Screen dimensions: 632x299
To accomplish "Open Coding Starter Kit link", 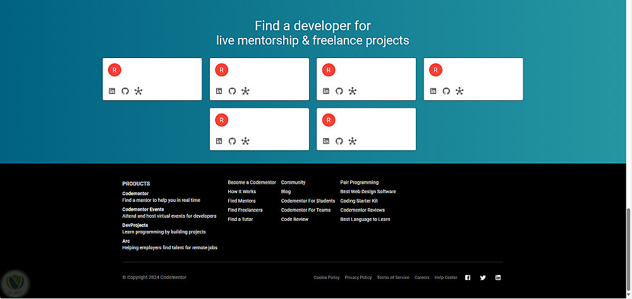I will pyautogui.click(x=359, y=201).
